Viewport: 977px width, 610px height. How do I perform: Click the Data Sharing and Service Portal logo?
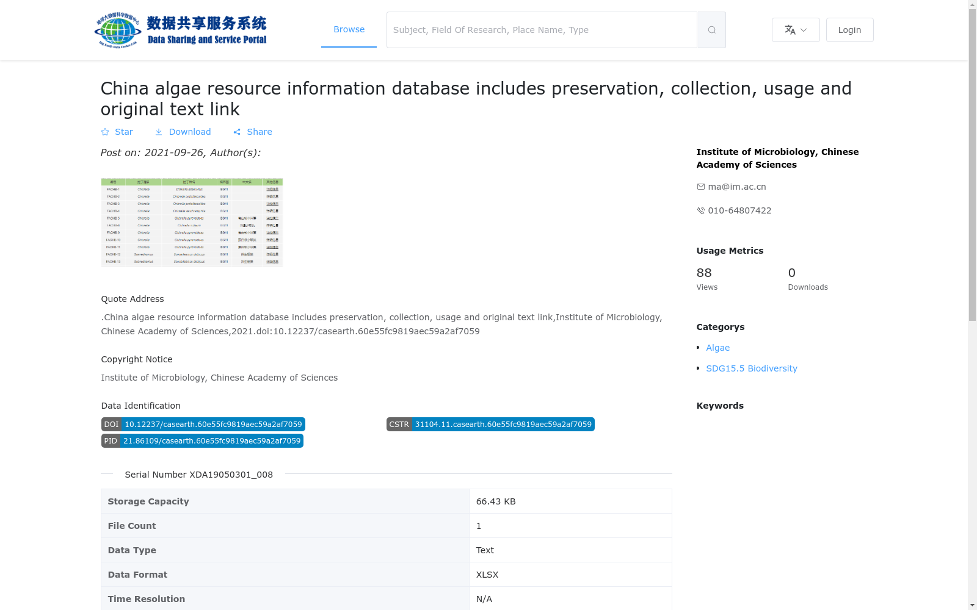(x=181, y=30)
